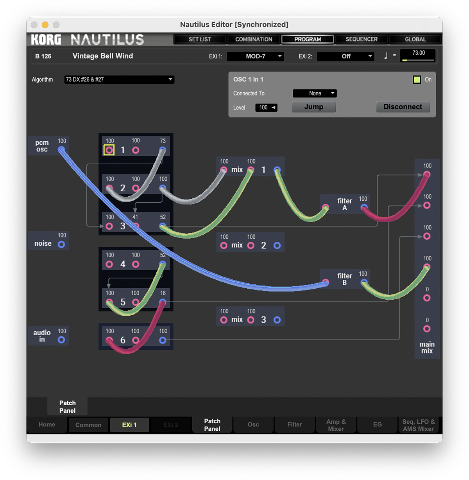Click the Jump button
The width and height of the screenshot is (469, 480).
pyautogui.click(x=313, y=107)
